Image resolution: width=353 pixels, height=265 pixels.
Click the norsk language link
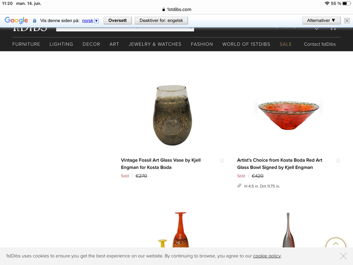click(x=88, y=21)
